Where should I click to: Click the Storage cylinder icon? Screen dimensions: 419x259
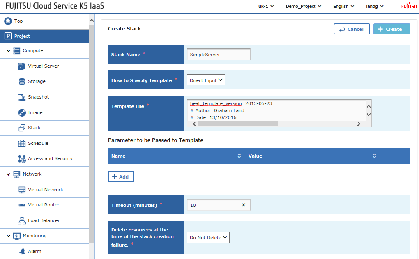coord(22,81)
